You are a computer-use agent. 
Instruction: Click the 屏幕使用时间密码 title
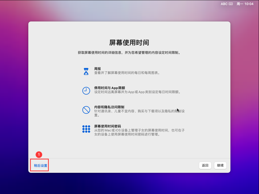pos(108,126)
